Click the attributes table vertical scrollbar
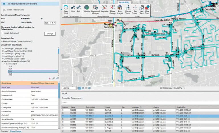 [59, 105]
